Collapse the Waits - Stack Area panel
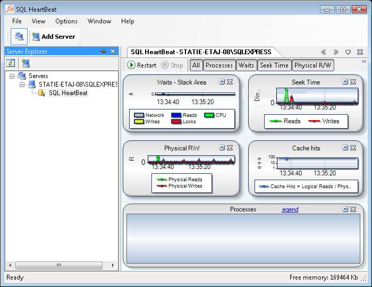This screenshot has height=287, width=372. click(222, 82)
